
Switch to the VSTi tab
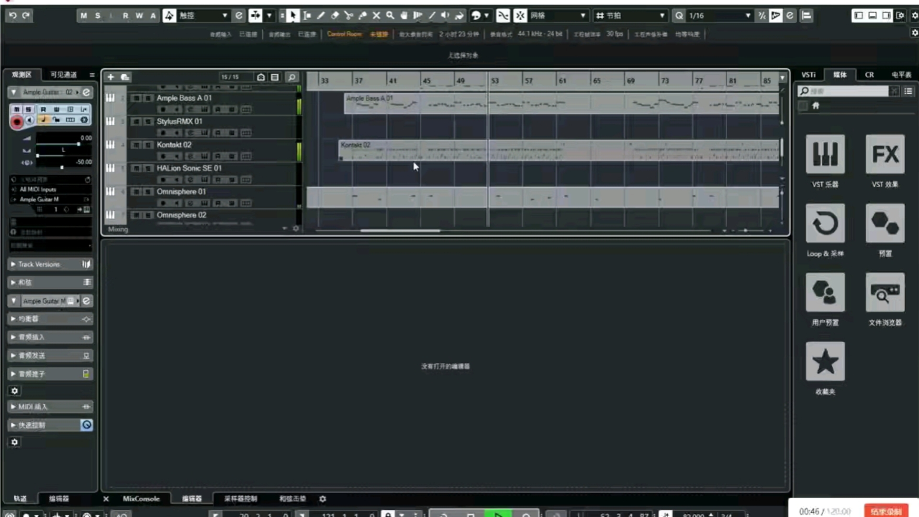pyautogui.click(x=808, y=75)
